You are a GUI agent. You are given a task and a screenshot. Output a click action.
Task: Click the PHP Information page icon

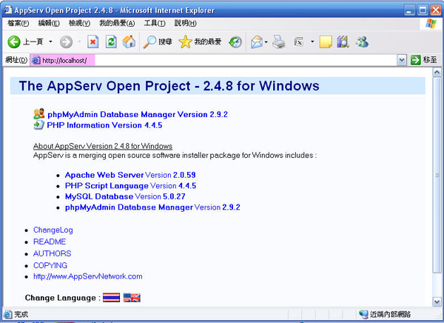tap(38, 124)
